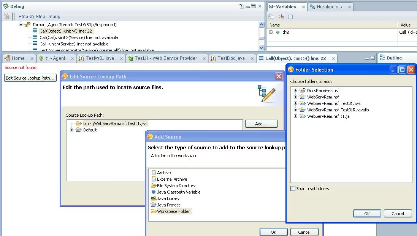The width and height of the screenshot is (417, 236).
Task: Click the pencil wizard icon in Edit Source Lookup Path
Action: 266,94
